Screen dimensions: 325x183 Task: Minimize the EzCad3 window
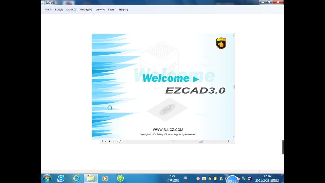point(263,2)
